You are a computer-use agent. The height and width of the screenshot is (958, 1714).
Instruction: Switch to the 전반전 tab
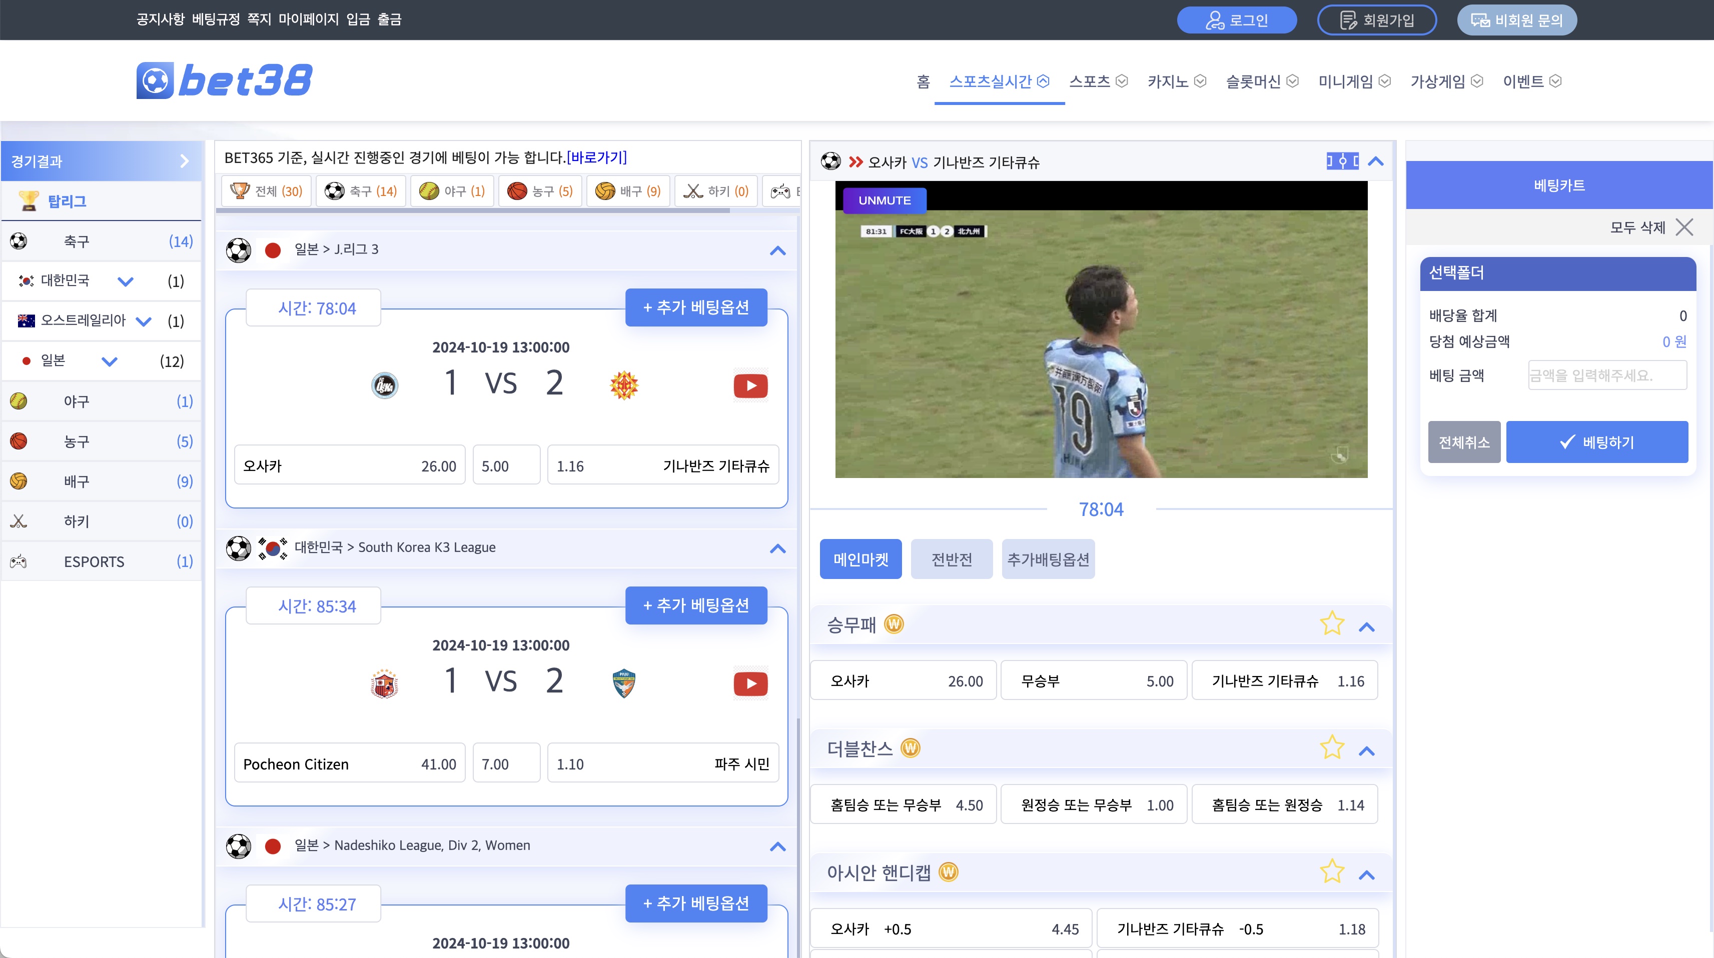(951, 559)
